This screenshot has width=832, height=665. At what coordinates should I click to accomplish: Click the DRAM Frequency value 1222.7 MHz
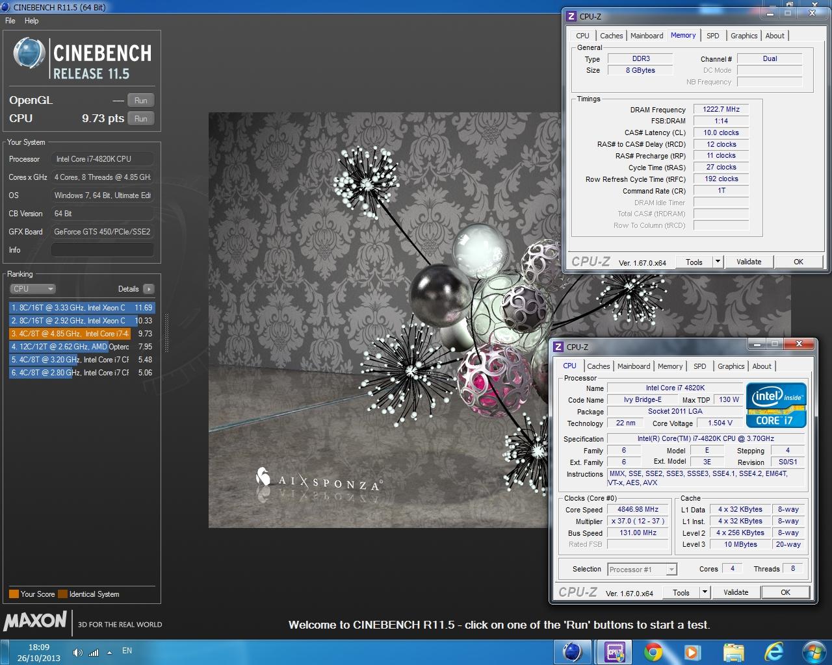[721, 109]
